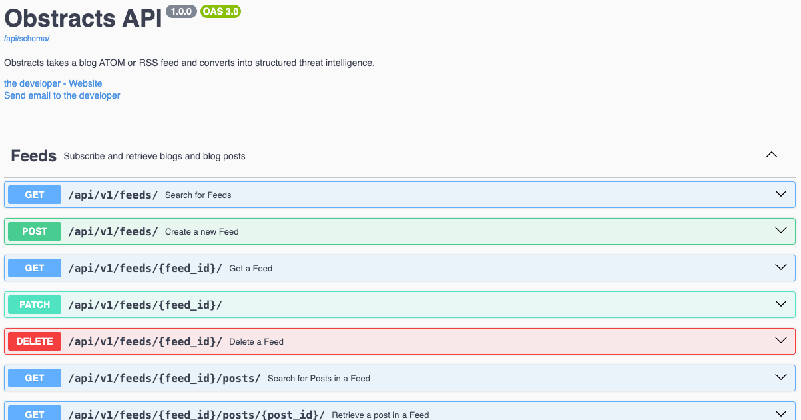Expand the Search for Feeds operation
Screen dimensions: 801x420
pos(780,194)
